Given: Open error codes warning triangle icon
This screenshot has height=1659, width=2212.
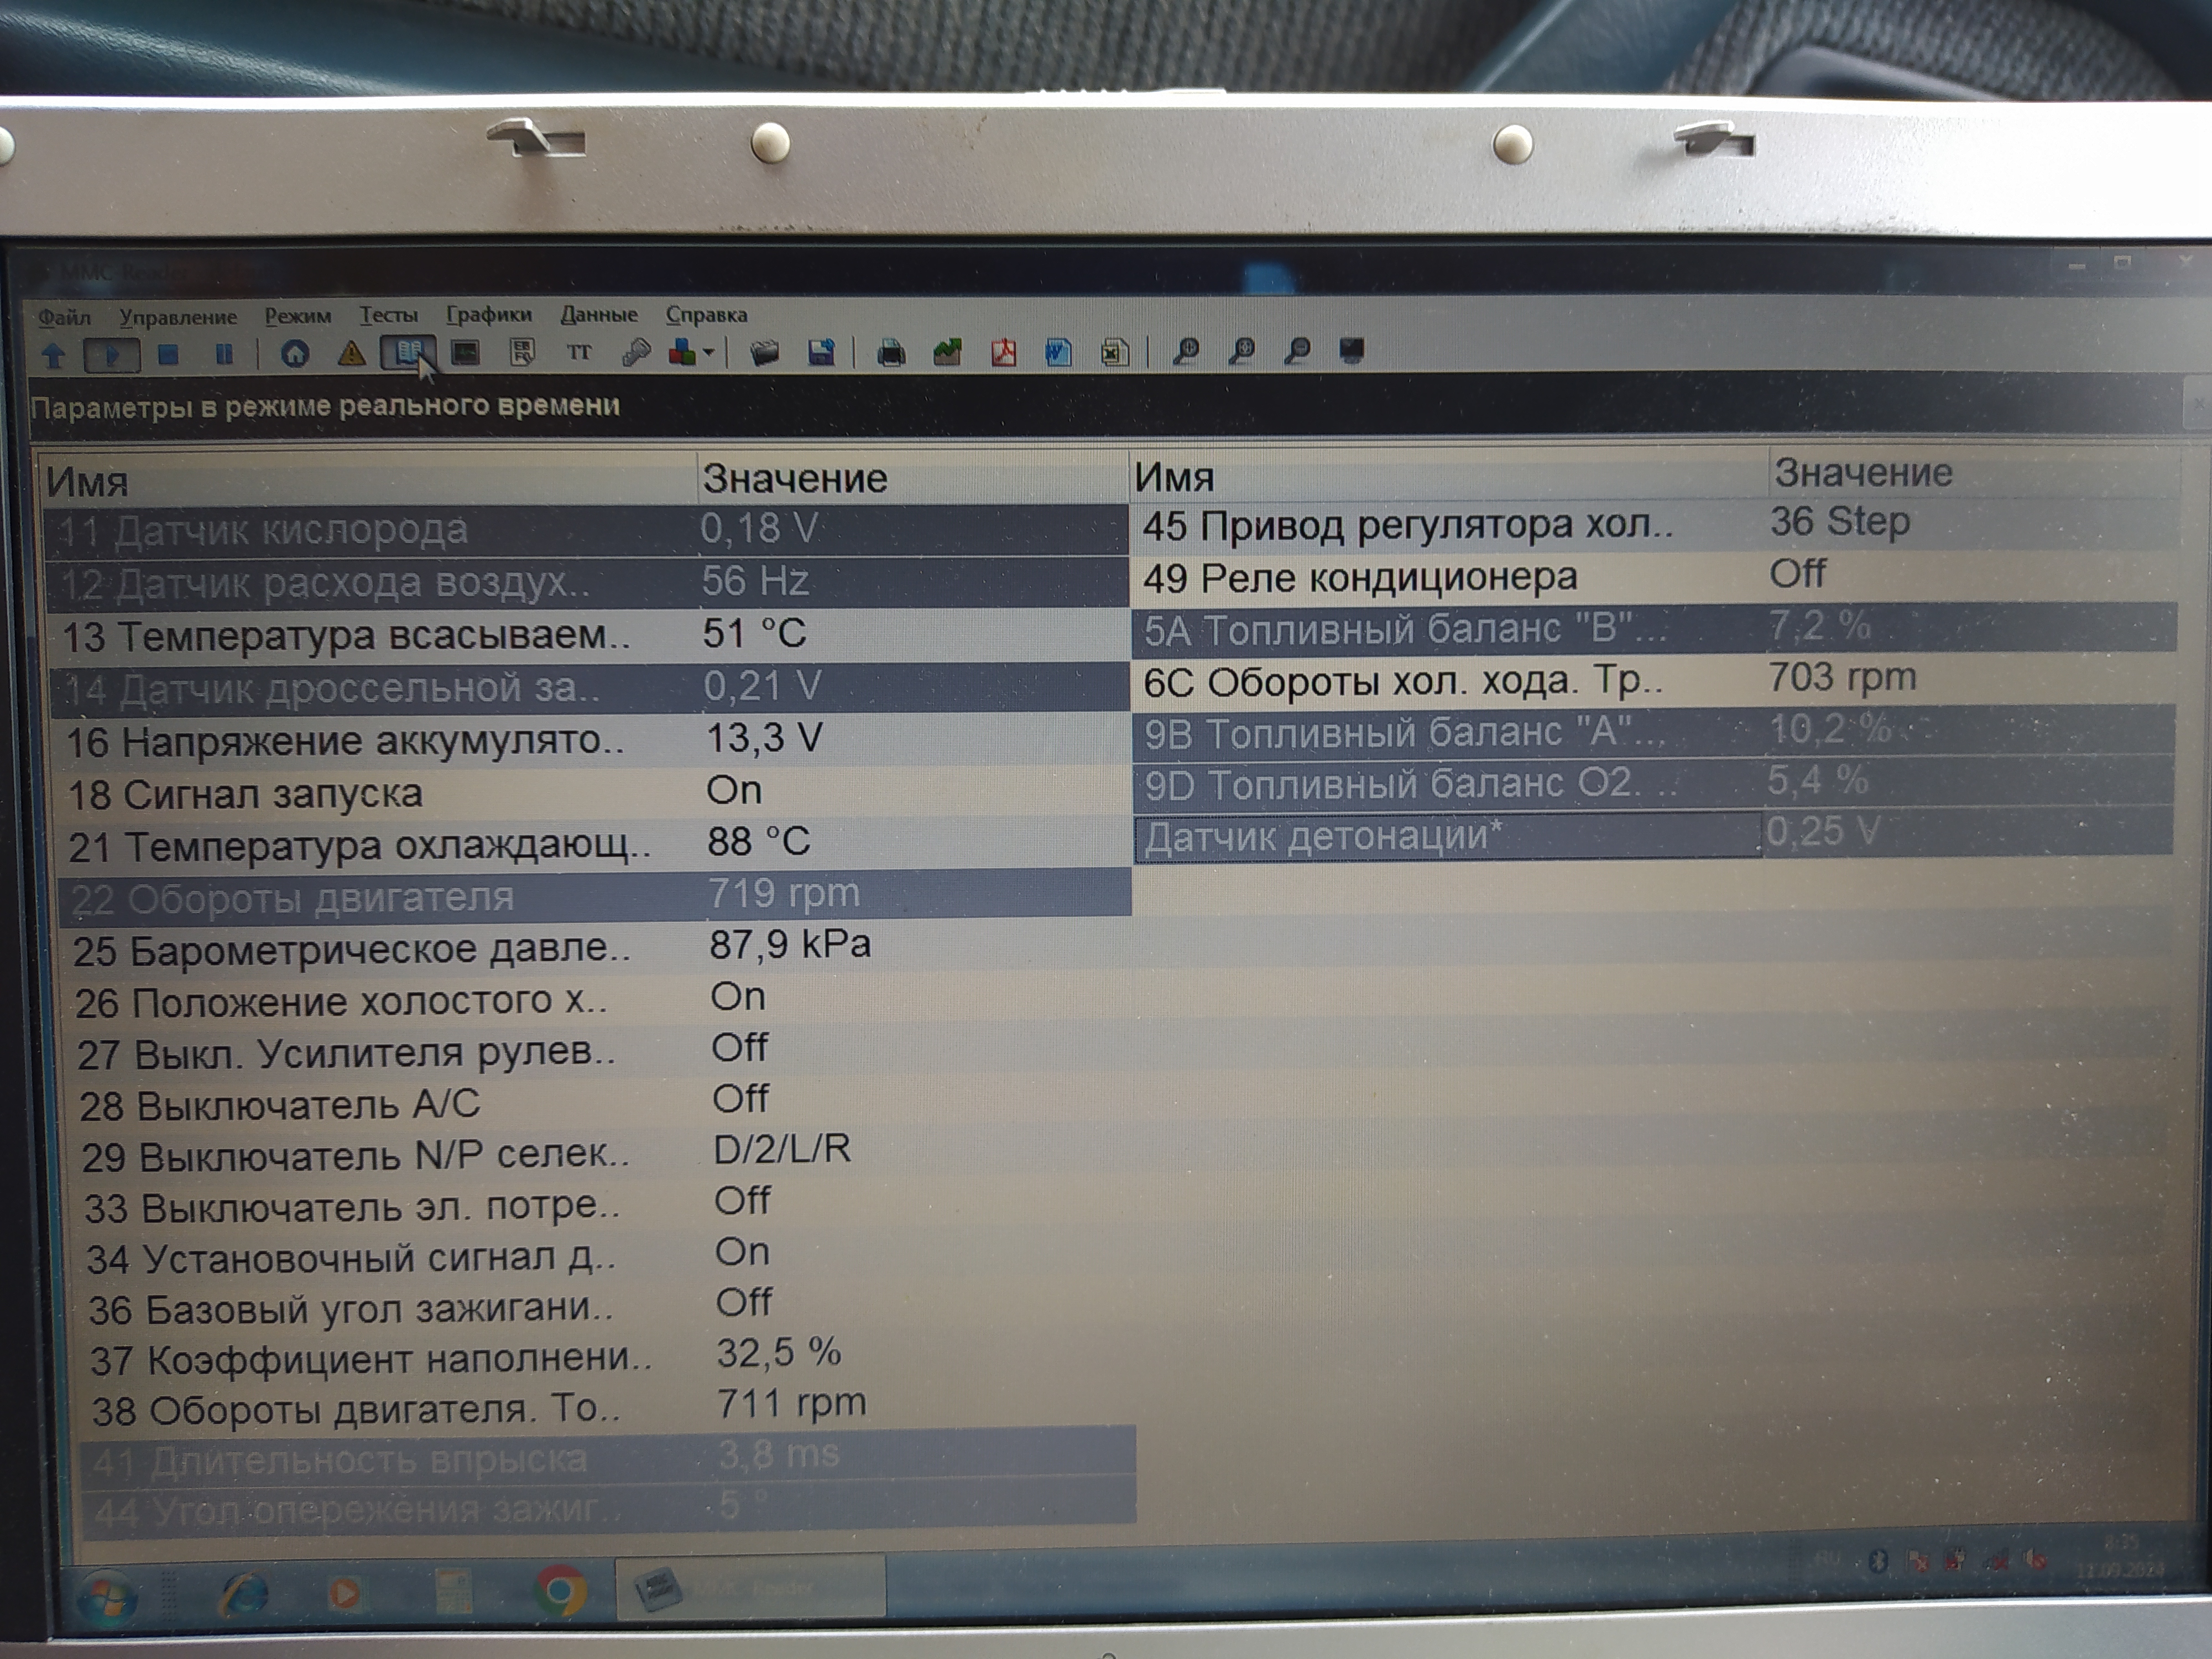Looking at the screenshot, I should pyautogui.click(x=351, y=353).
